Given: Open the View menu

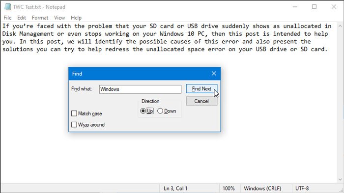Looking at the screenshot, I should pos(59,18).
